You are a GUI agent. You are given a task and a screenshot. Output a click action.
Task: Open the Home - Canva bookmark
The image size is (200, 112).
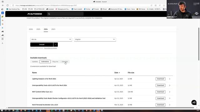tap(130, 9)
